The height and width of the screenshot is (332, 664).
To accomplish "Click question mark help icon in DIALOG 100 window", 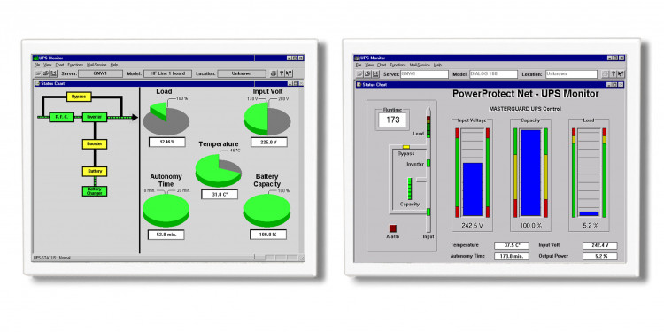I will click(614, 74).
